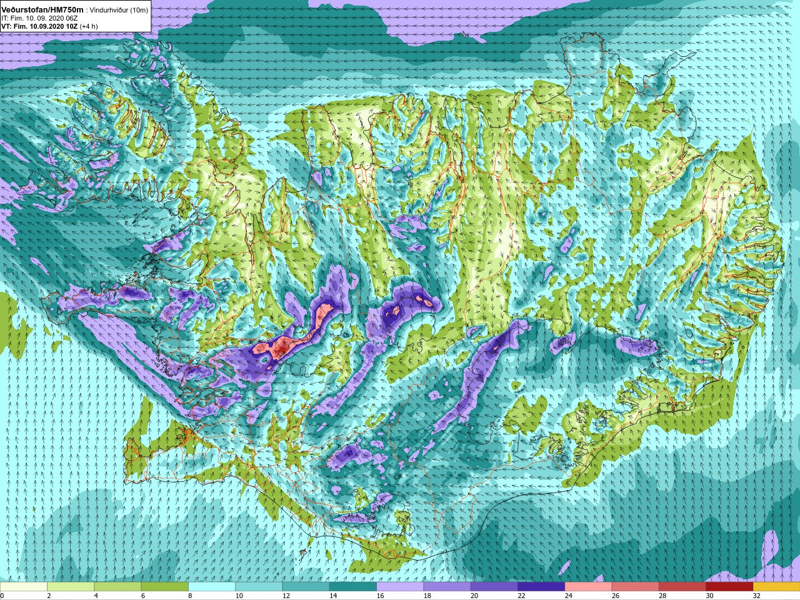Click the legend scale label '0'
This screenshot has height=600, width=800.
click(2, 596)
